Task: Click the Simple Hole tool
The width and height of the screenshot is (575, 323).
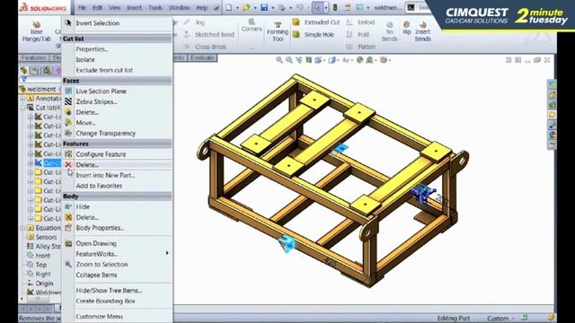Action: pyautogui.click(x=314, y=35)
